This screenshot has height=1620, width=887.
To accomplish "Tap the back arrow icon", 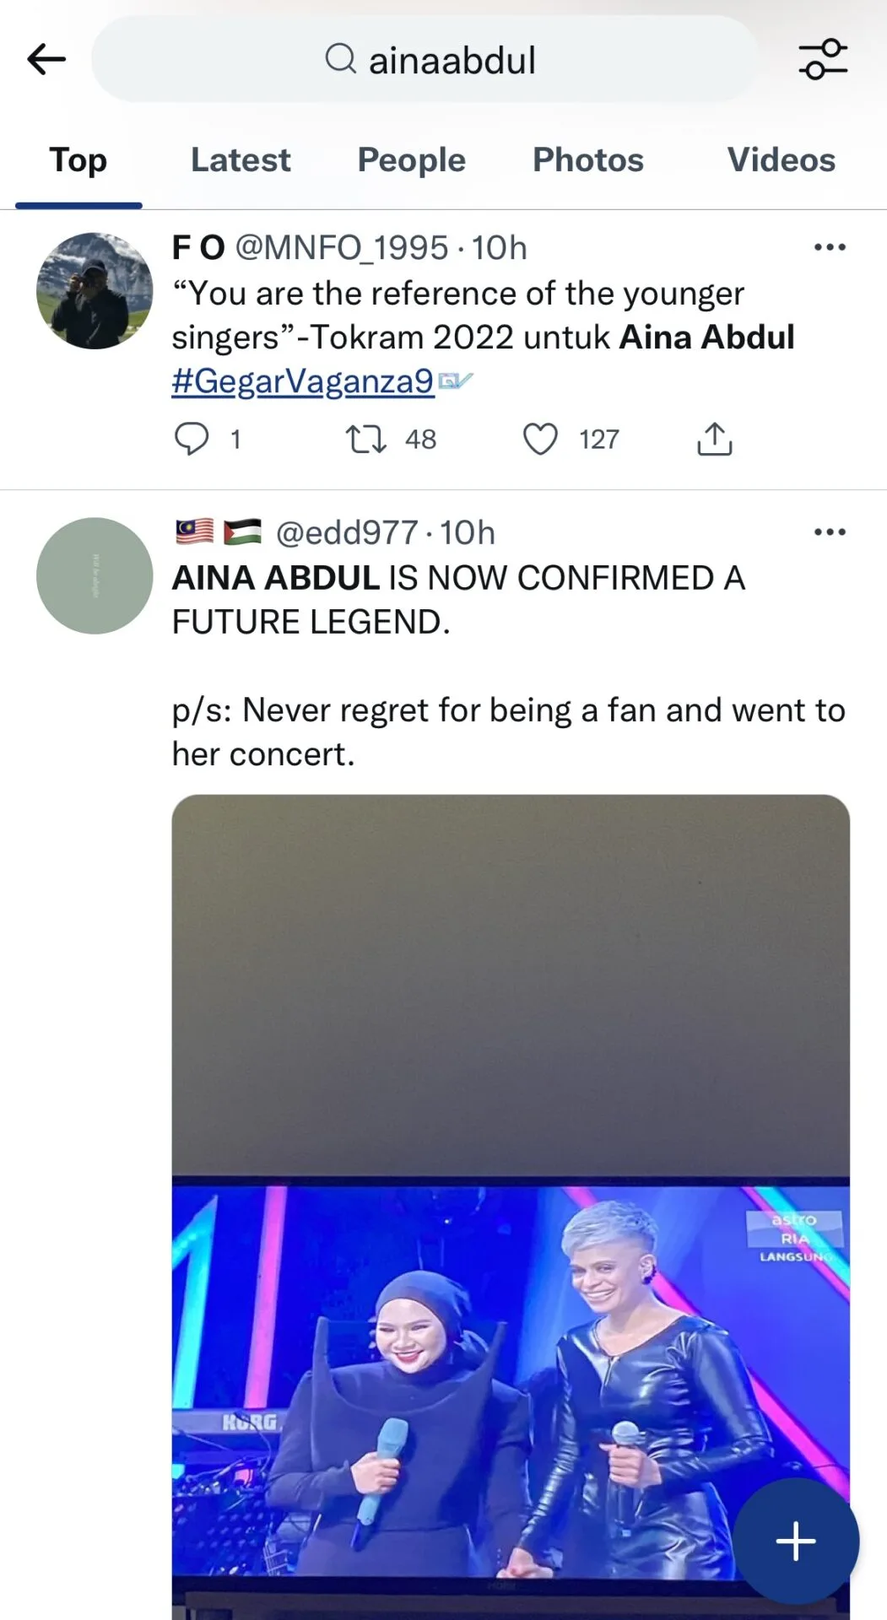I will point(46,59).
